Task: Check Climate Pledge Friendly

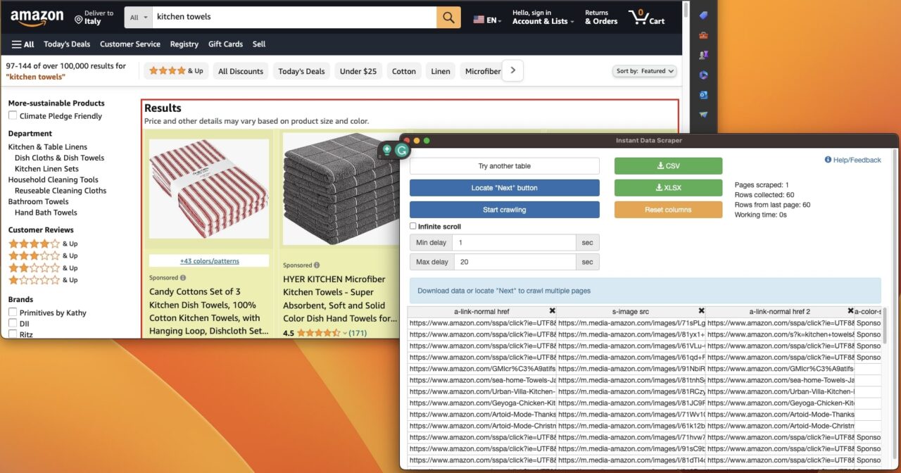Action: [x=13, y=115]
